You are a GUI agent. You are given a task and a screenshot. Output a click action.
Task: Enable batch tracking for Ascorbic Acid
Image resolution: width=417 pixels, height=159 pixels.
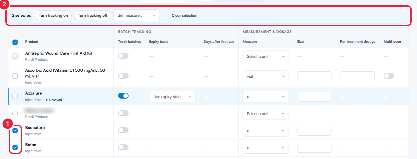pos(123,76)
